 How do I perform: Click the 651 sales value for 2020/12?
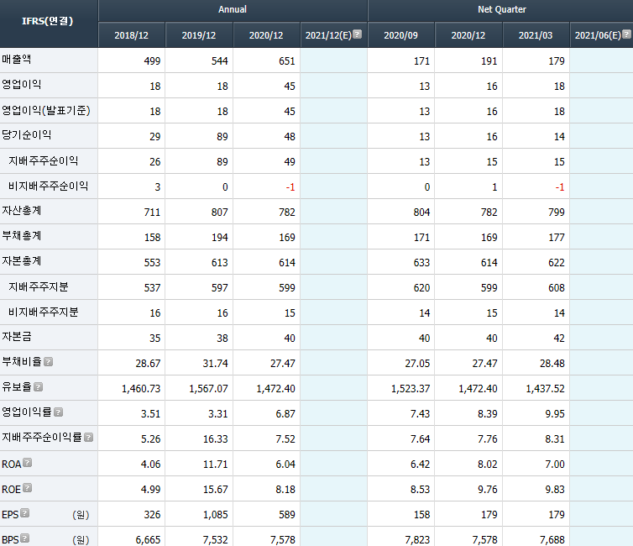click(287, 61)
